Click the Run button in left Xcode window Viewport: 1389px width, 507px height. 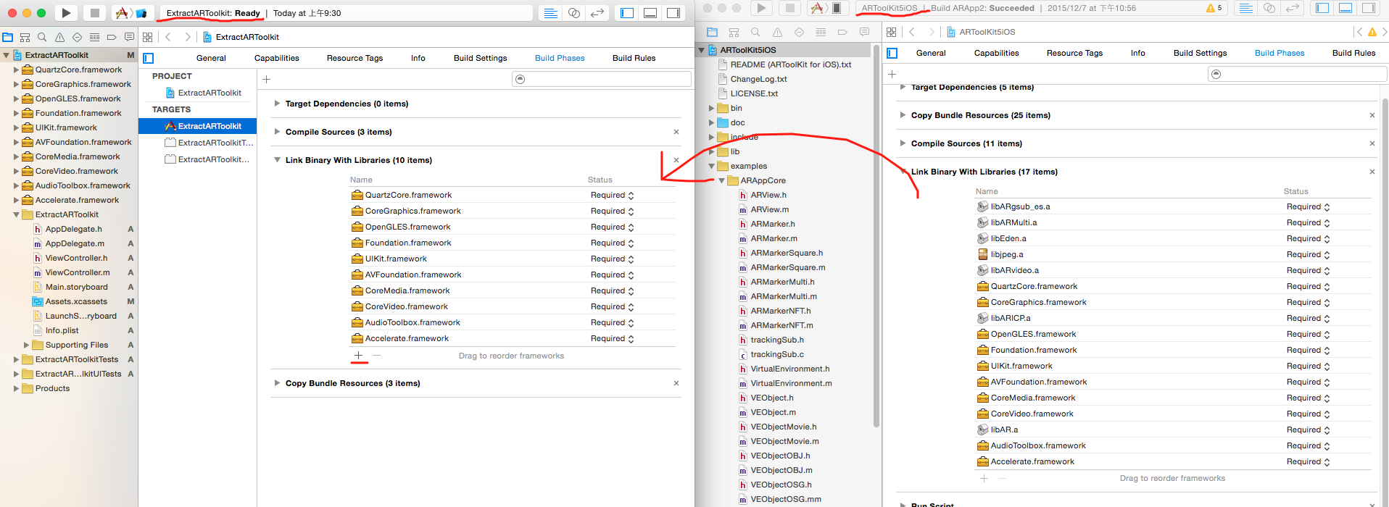(x=66, y=13)
